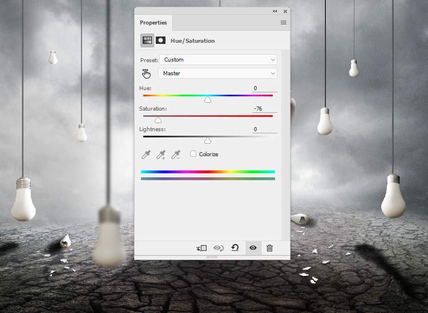Enable the Colorize checkbox
This screenshot has width=428, height=313.
coord(193,154)
